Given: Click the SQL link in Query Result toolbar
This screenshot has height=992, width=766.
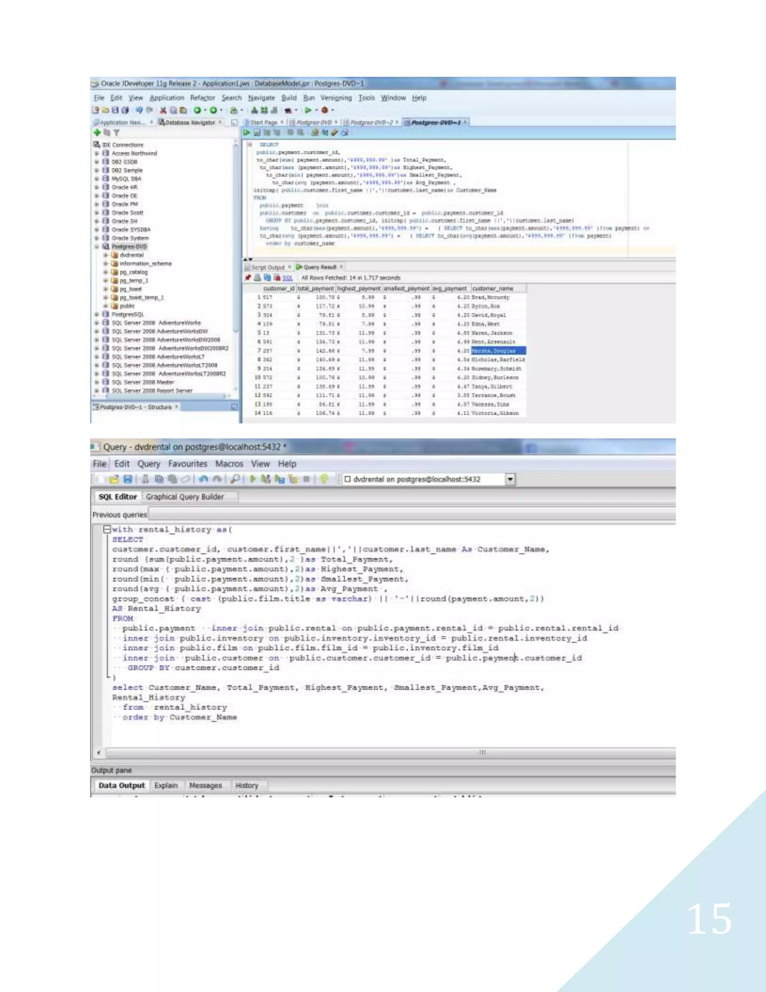Looking at the screenshot, I should (x=287, y=278).
